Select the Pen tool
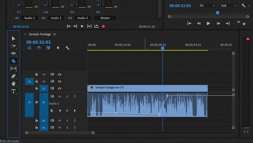Screen dimensions: 253x143 click(x=13, y=76)
